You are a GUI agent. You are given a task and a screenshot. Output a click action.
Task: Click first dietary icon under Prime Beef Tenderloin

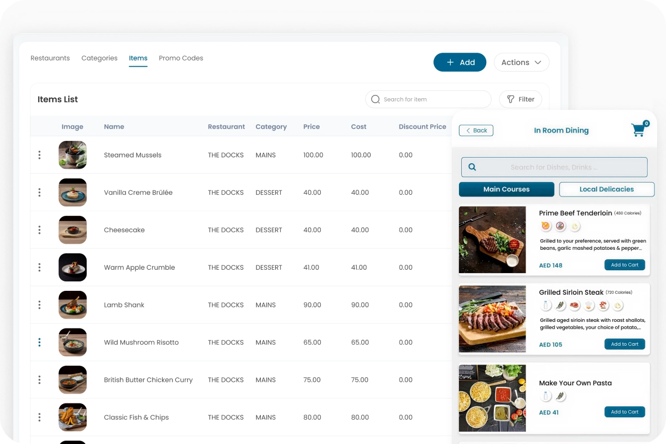point(546,226)
